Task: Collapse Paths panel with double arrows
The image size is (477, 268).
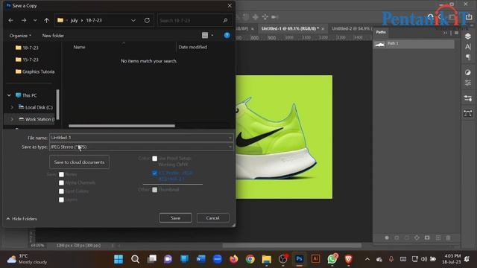Action: (446, 33)
